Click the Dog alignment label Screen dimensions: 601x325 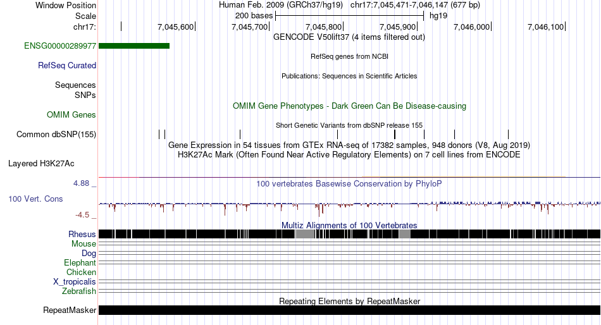pos(89,254)
